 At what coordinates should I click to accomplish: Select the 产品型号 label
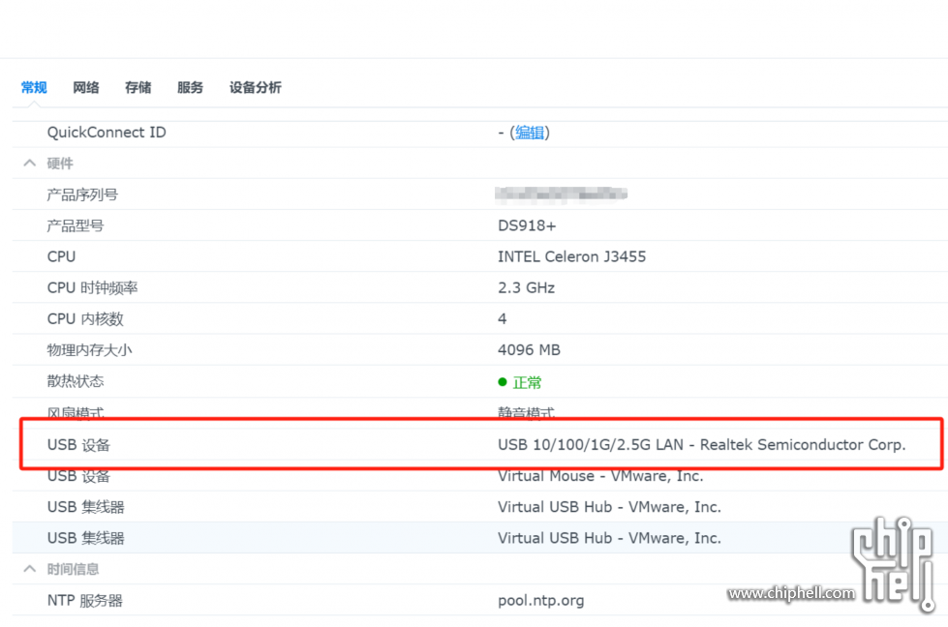coord(76,225)
